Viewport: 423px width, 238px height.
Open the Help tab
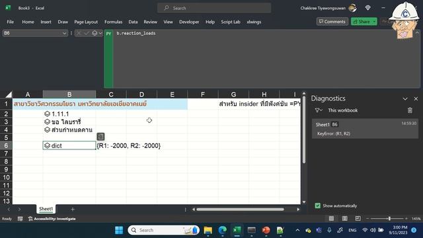[210, 22]
